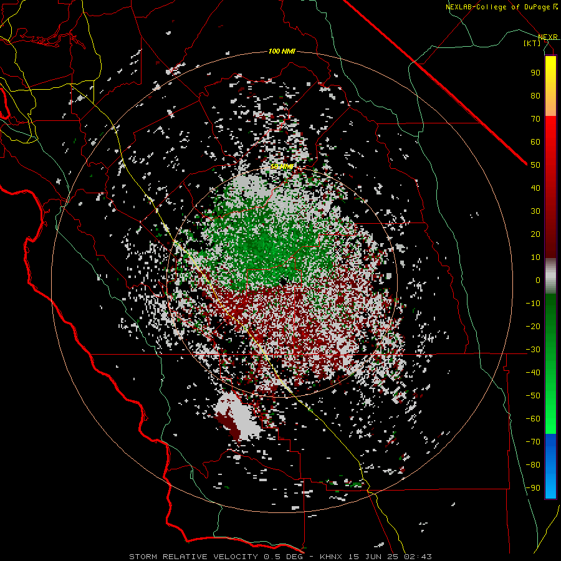Click the 10 value on the velocity scale
The width and height of the screenshot is (561, 561).
[535, 257]
